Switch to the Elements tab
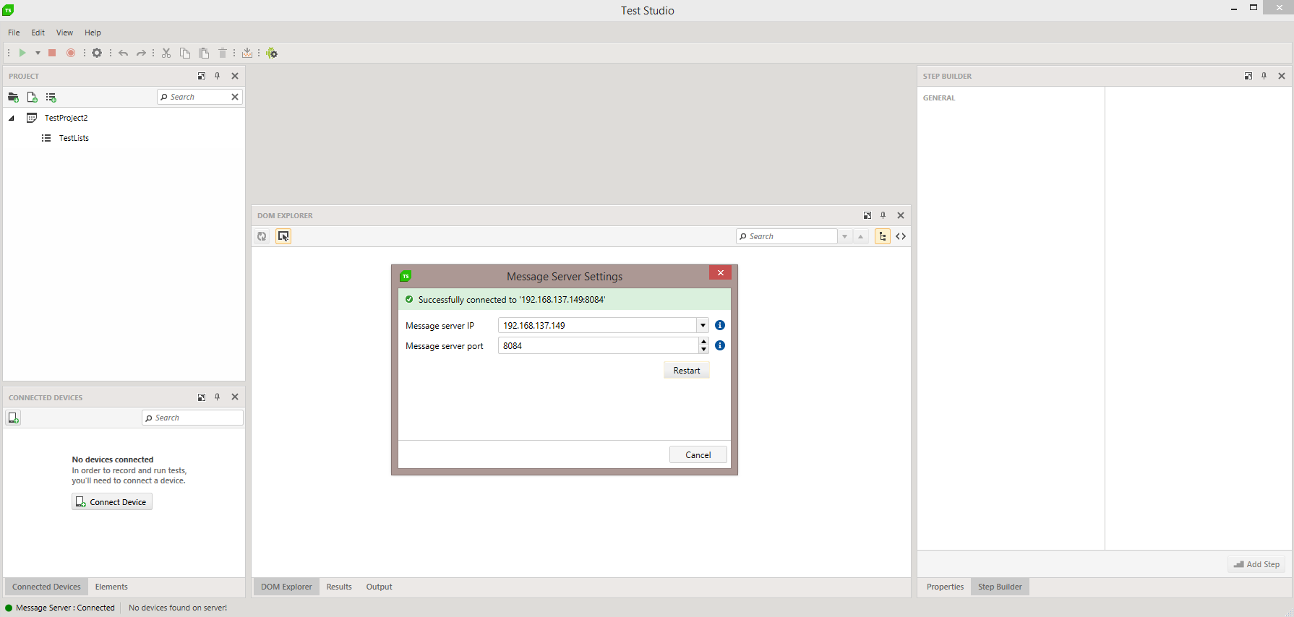Image resolution: width=1294 pixels, height=617 pixels. click(x=111, y=587)
